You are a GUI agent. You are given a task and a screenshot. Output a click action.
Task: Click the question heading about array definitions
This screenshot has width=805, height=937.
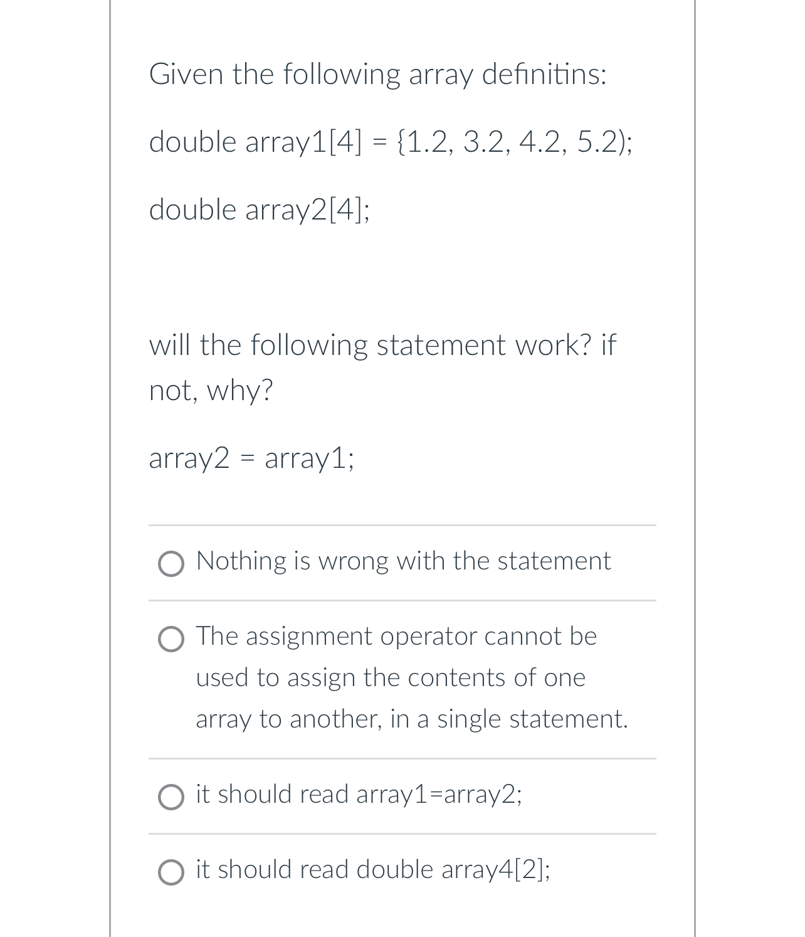[378, 75]
